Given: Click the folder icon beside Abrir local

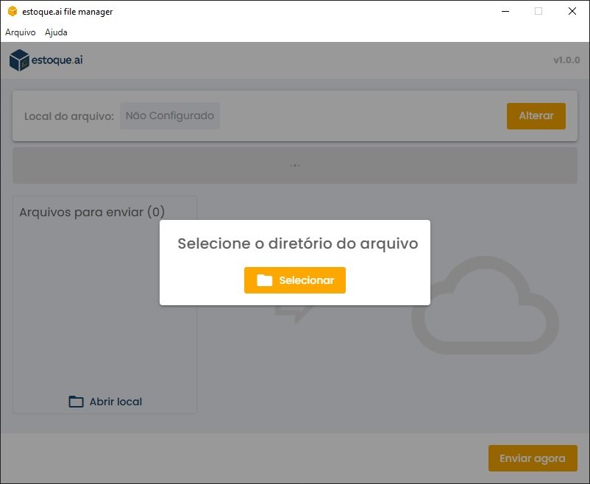Looking at the screenshot, I should (x=76, y=402).
